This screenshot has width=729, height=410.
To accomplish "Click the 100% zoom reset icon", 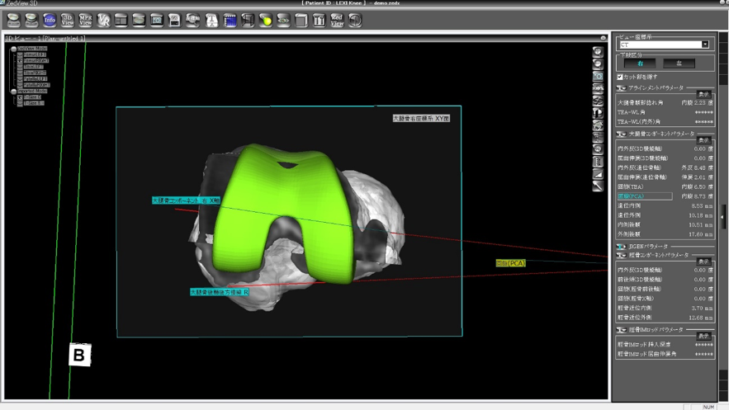I will (598, 88).
